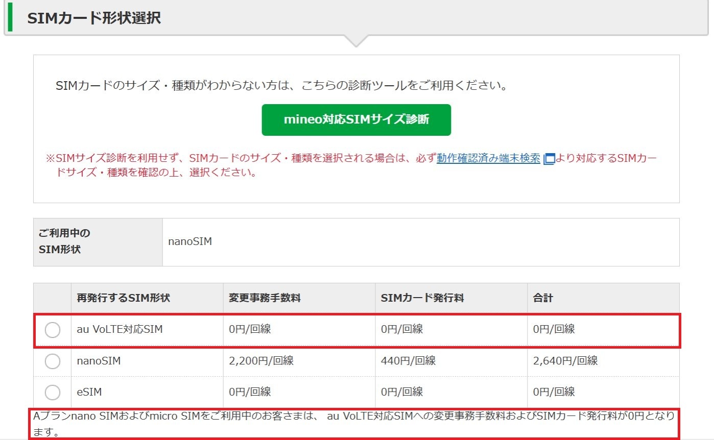Click the eSIM row label text

click(89, 392)
